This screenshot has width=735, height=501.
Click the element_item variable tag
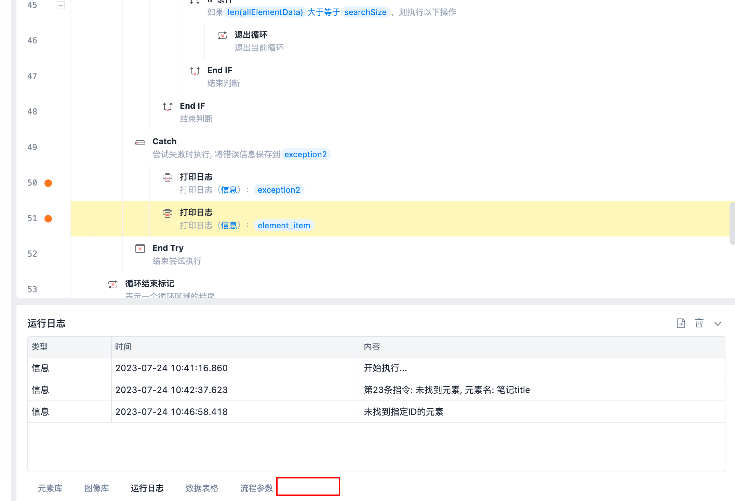click(x=284, y=226)
